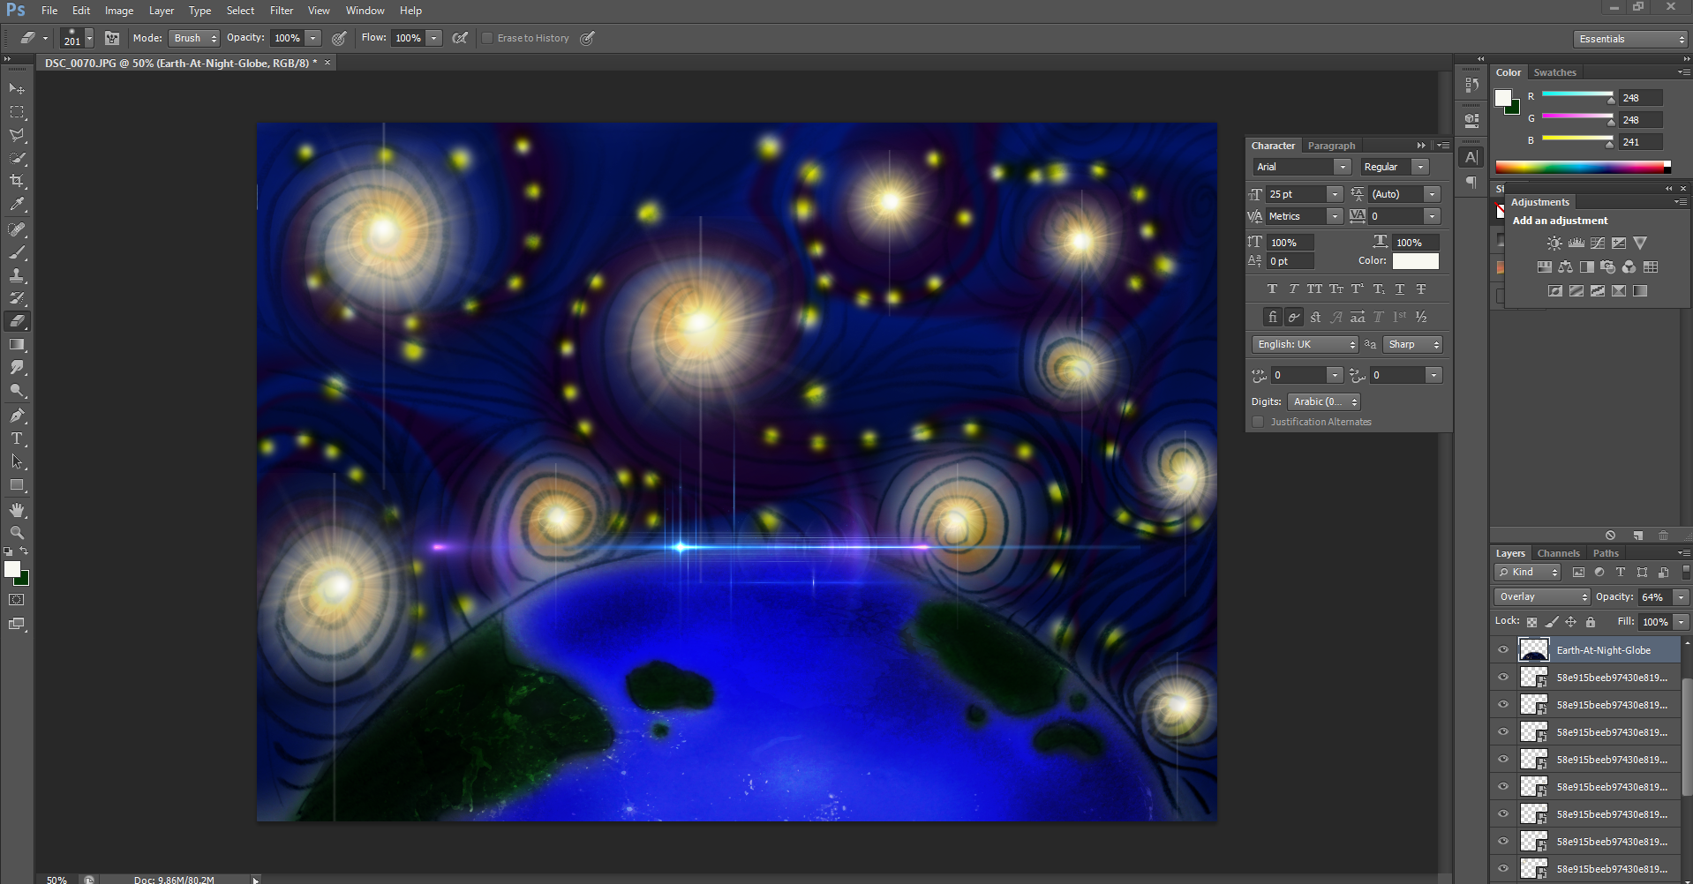Toggle Faux Bold in Character panel
This screenshot has height=884, width=1693.
click(x=1272, y=289)
